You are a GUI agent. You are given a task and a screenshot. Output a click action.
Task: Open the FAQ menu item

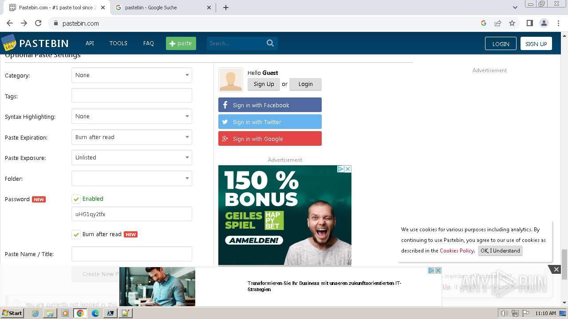tap(148, 43)
